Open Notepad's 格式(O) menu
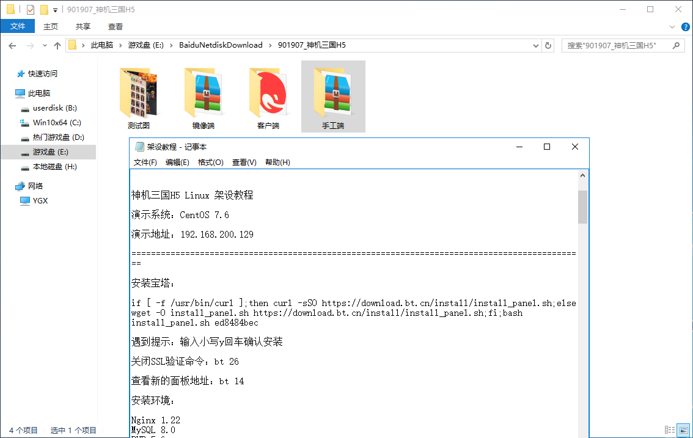693x438 pixels. 211,162
